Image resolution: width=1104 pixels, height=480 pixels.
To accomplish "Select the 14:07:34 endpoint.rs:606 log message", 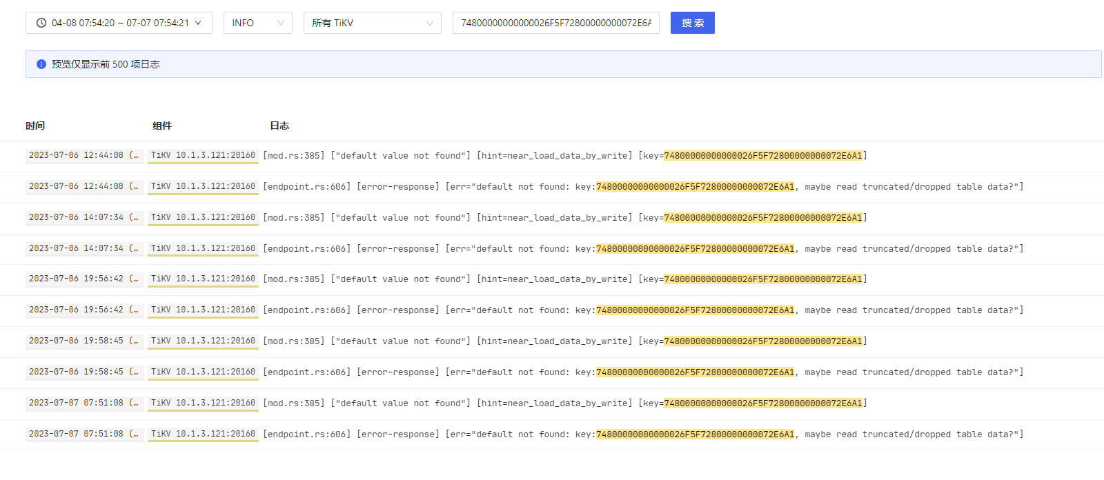I will tap(643, 248).
